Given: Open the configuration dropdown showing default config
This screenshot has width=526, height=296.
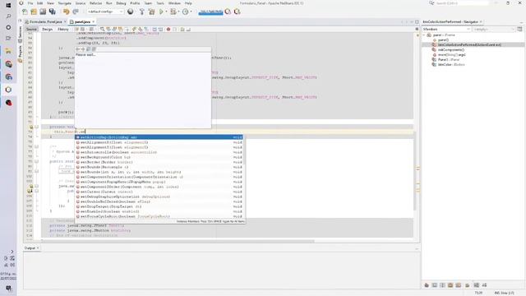Looking at the screenshot, I should pos(105,12).
